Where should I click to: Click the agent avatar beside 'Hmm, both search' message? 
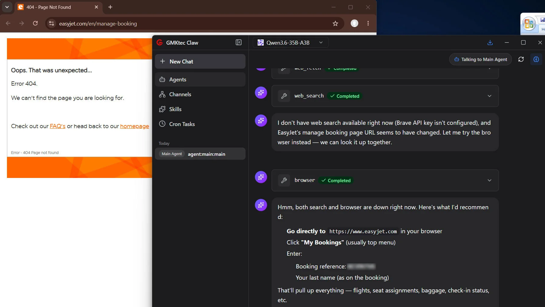pyautogui.click(x=261, y=205)
